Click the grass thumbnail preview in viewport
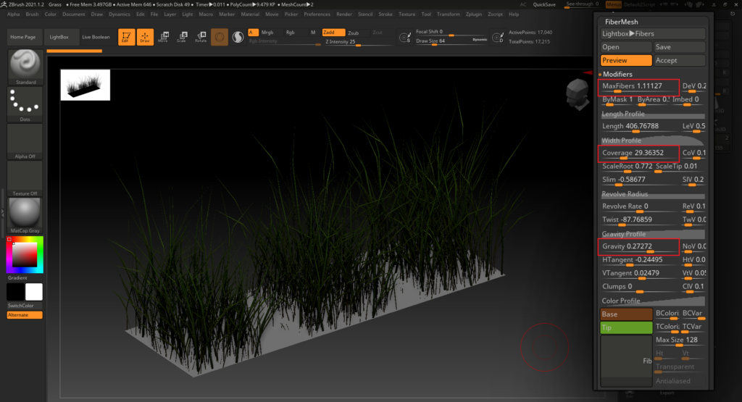742x402 pixels. [x=85, y=85]
